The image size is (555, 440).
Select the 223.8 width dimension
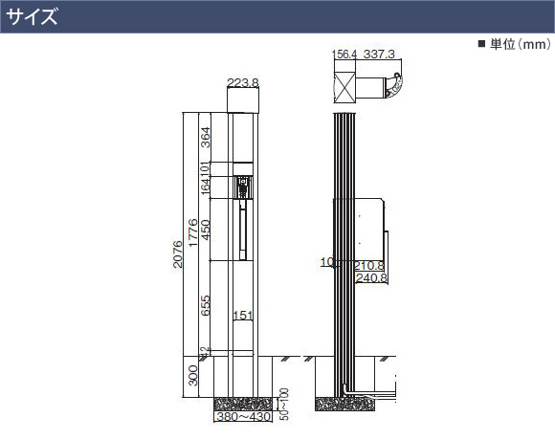pyautogui.click(x=243, y=83)
